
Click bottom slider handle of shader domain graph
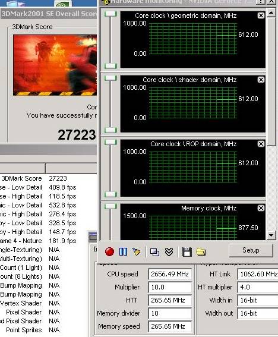110,130
